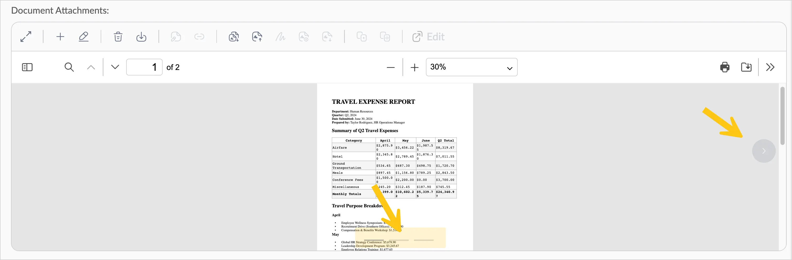Screen dimensions: 792x260
Task: Delete the attachment using the trash icon
Action: pos(118,37)
